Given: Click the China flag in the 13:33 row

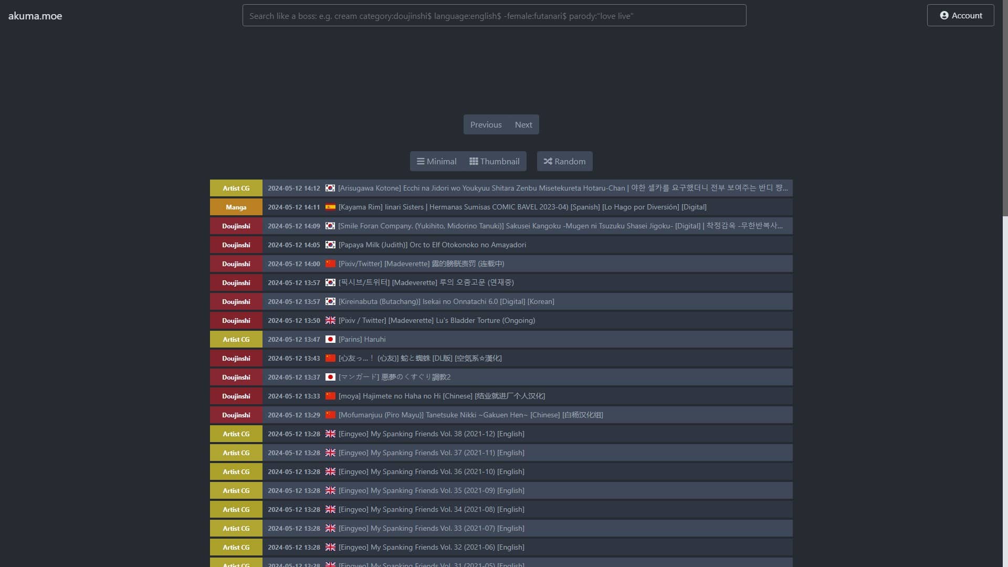Looking at the screenshot, I should [330, 396].
